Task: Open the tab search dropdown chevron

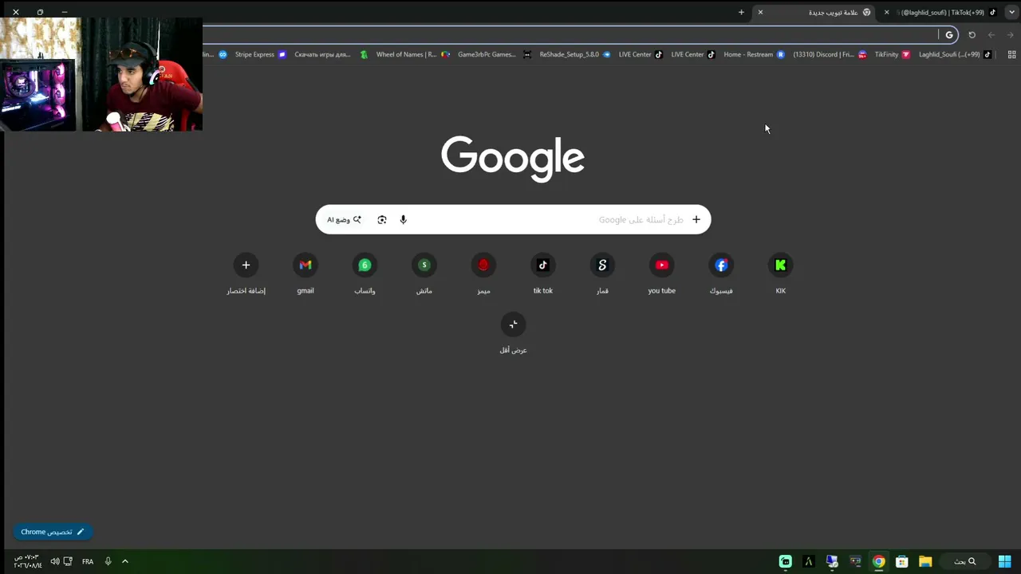Action: 1012,12
